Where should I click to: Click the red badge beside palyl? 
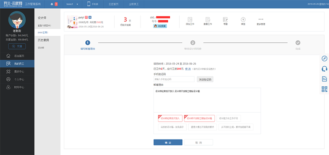coord(86,17)
